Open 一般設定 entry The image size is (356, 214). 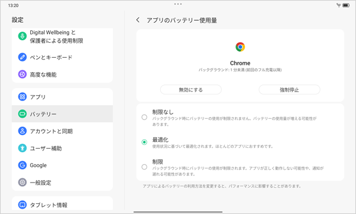pos(62,182)
